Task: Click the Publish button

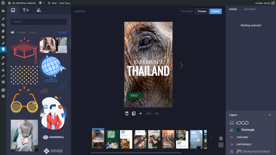Action: [x=215, y=11]
